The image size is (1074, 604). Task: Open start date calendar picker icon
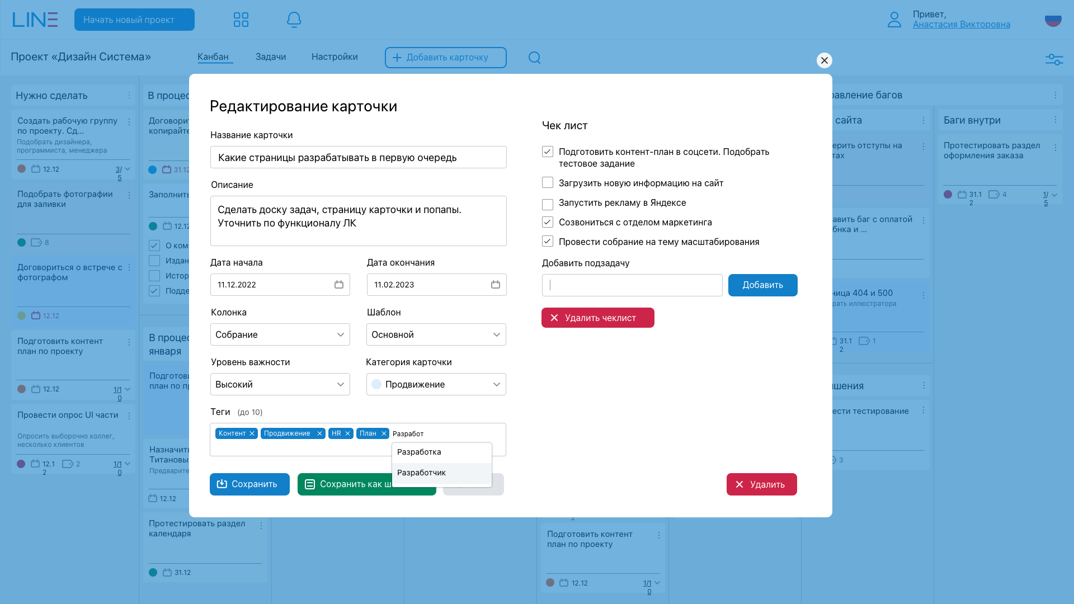tap(339, 285)
